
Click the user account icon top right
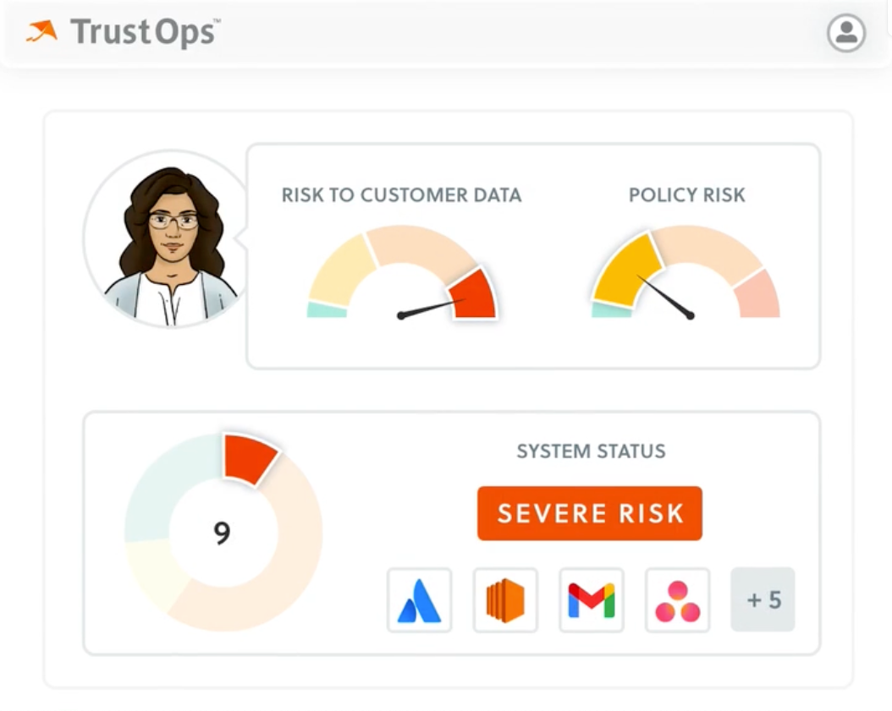[846, 34]
